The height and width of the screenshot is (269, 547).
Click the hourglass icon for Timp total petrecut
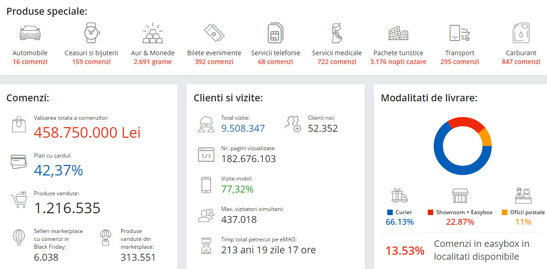205,245
